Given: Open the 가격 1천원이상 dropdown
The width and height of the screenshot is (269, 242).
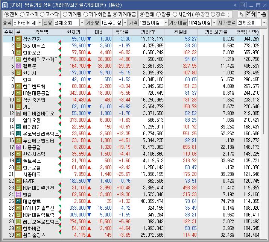Looking at the screenshot, I should pos(166,23).
